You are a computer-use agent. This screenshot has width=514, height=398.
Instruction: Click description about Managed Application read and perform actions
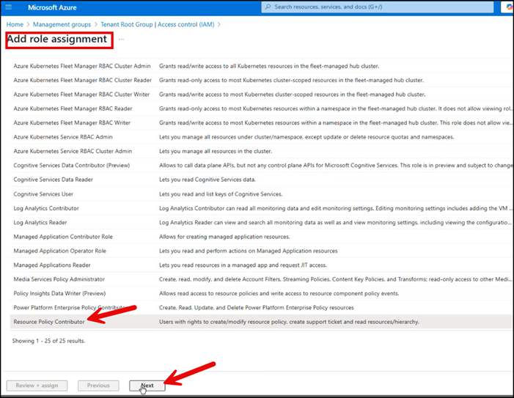pyautogui.click(x=248, y=251)
